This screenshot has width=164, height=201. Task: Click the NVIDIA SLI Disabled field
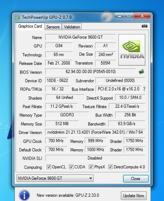pos(95,158)
